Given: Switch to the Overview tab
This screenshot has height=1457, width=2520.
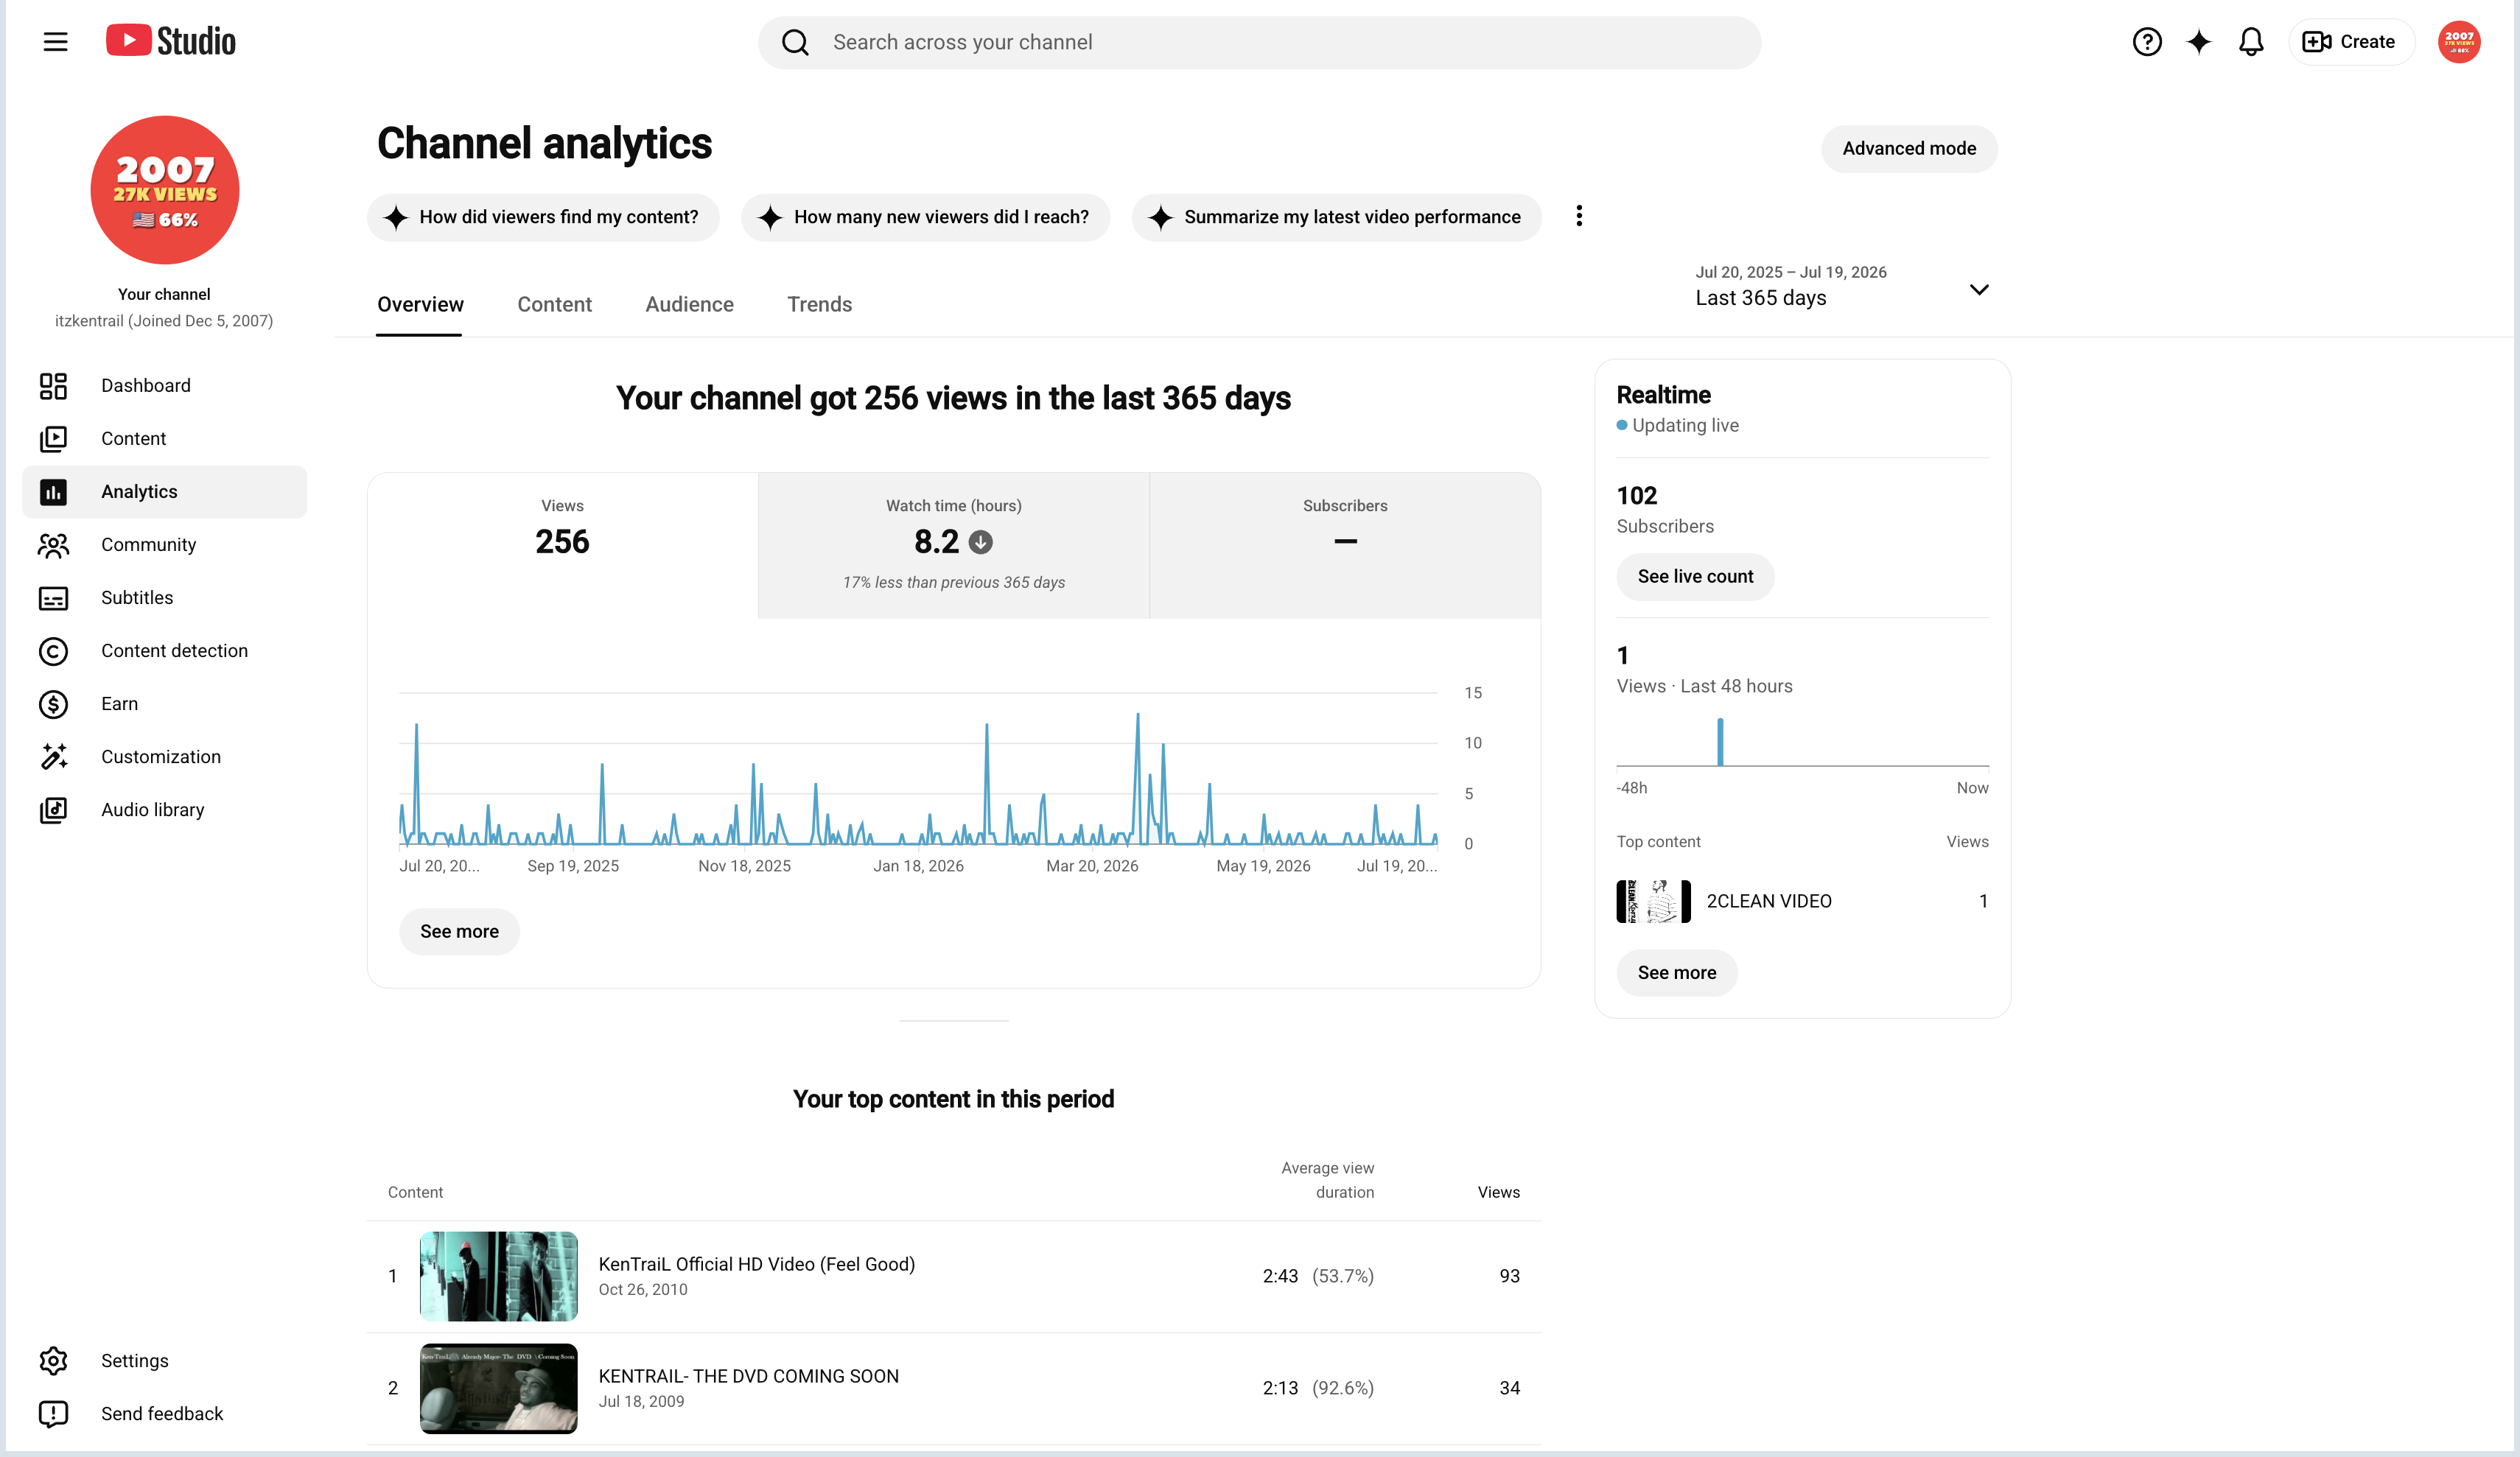Looking at the screenshot, I should [x=420, y=305].
